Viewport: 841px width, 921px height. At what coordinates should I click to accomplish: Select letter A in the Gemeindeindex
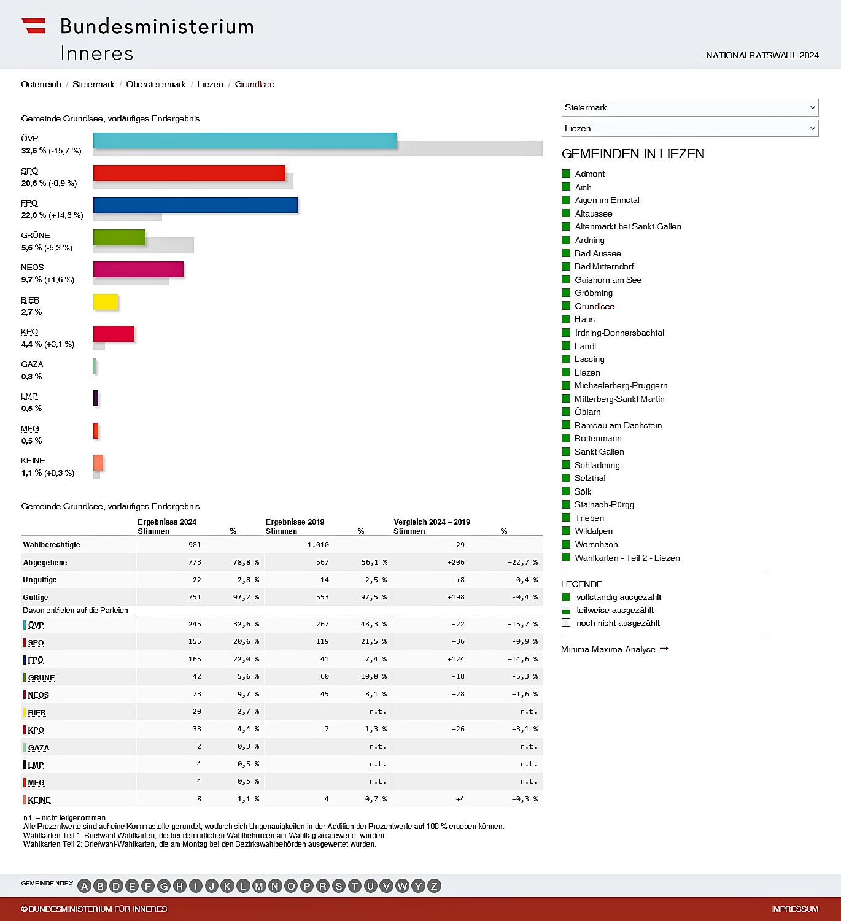85,886
